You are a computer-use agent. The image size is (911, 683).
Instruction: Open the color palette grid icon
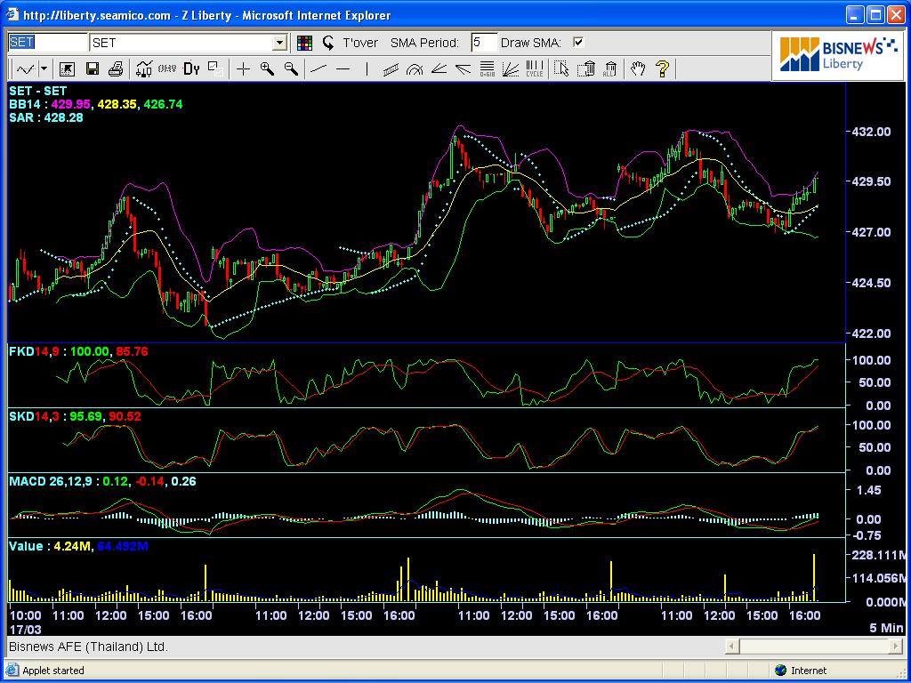[x=304, y=43]
